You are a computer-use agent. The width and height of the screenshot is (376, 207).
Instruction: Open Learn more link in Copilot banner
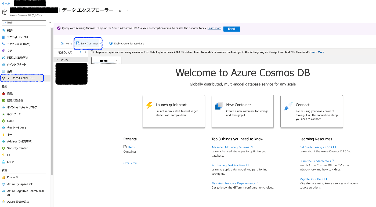[214, 28]
